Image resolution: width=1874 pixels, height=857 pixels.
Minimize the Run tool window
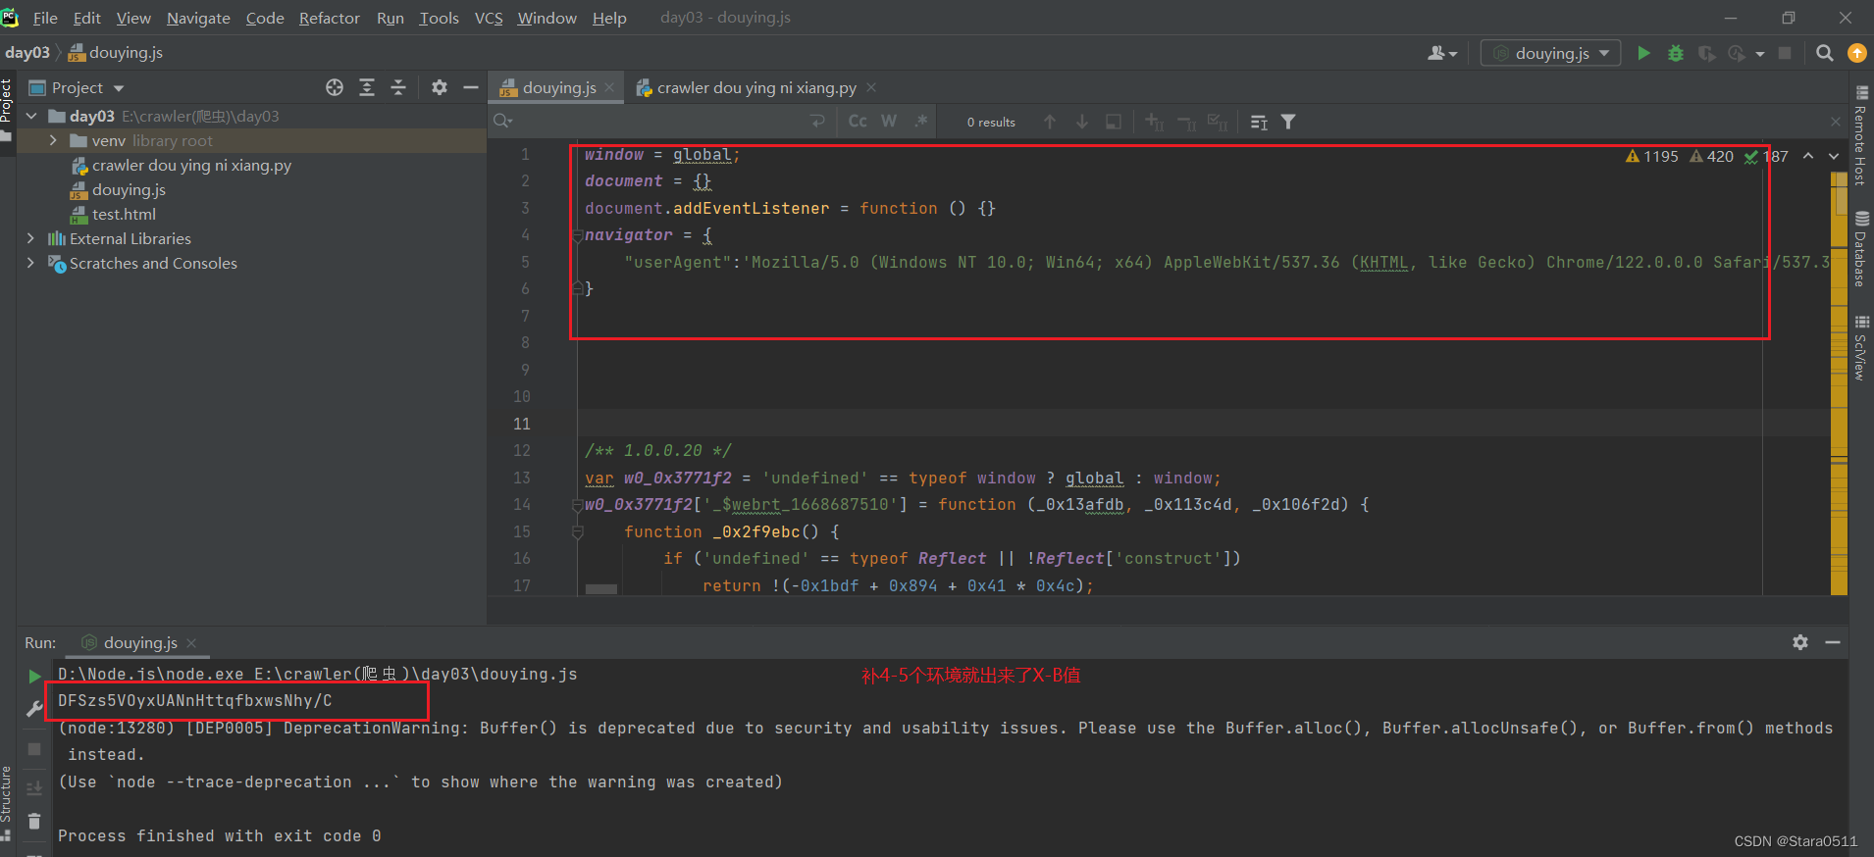[x=1832, y=642]
